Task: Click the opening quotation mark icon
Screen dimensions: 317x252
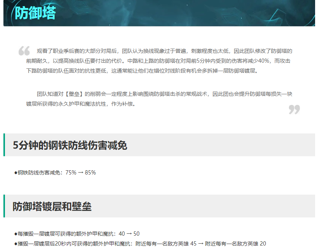Action: pyautogui.click(x=24, y=51)
